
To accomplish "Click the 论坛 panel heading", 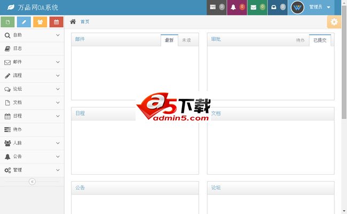I will pos(216,188).
